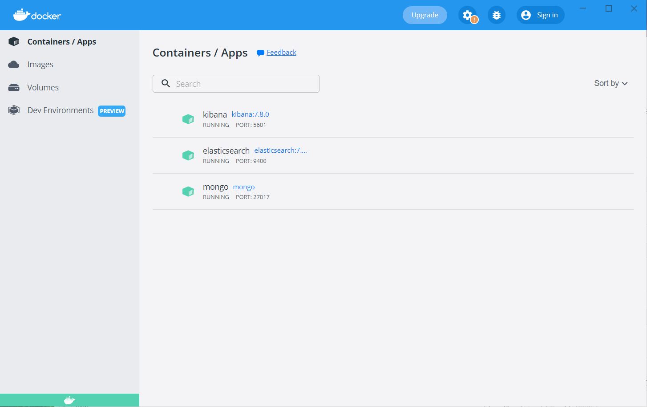Open the Images section

coord(40,65)
